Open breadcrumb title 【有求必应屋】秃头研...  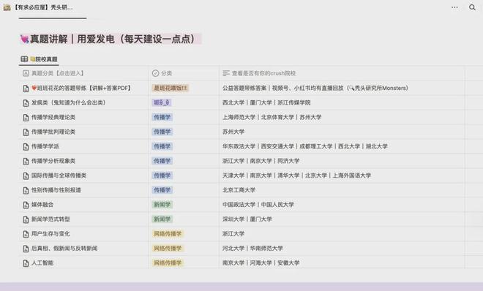coord(43,7)
